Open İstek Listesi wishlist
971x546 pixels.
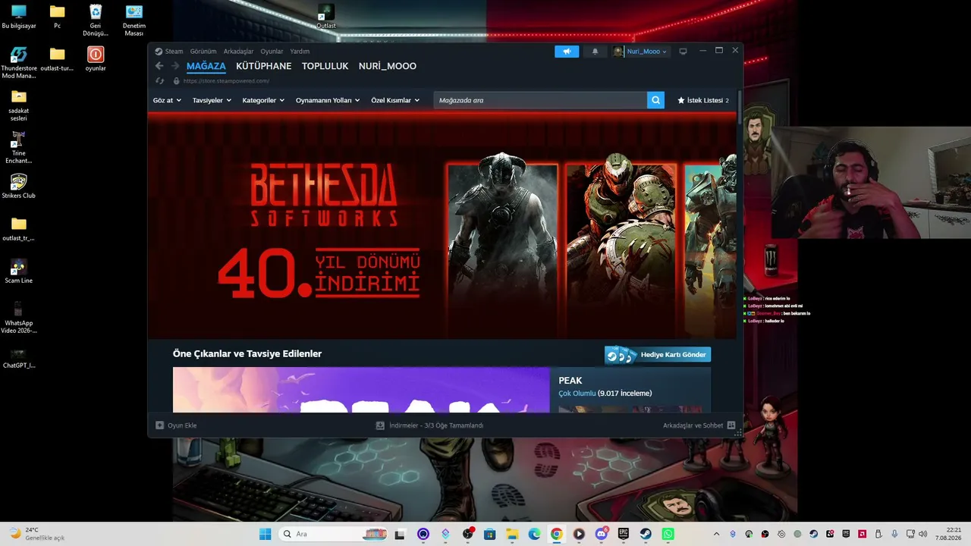(x=703, y=100)
